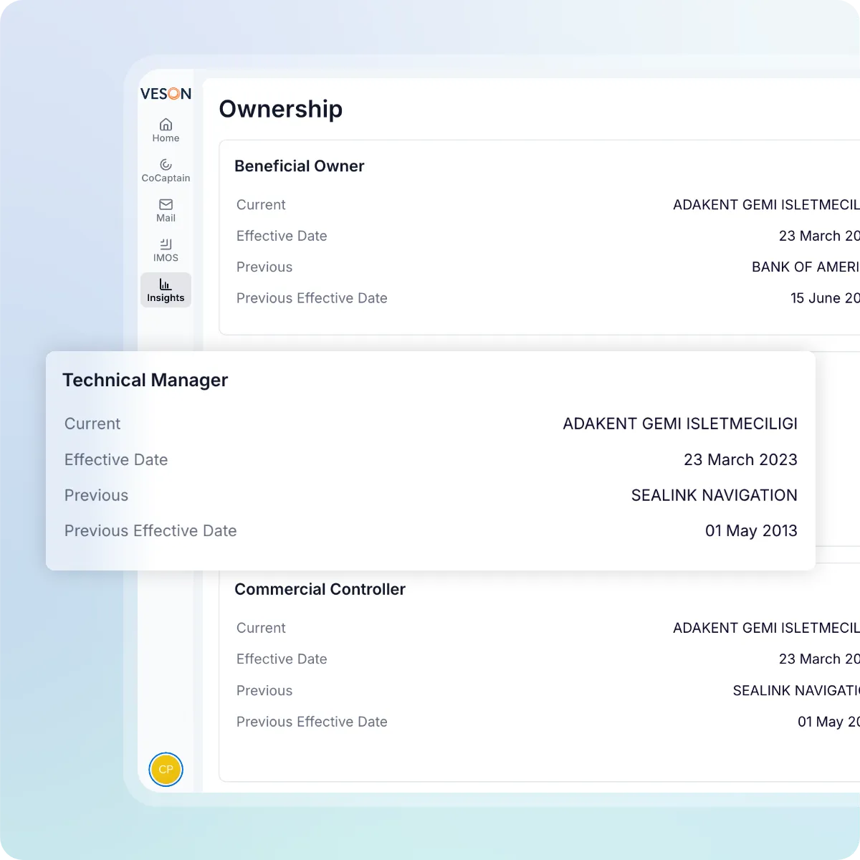Select Technical Manager date 01 May 2013
The width and height of the screenshot is (860, 860).
pyautogui.click(x=751, y=531)
